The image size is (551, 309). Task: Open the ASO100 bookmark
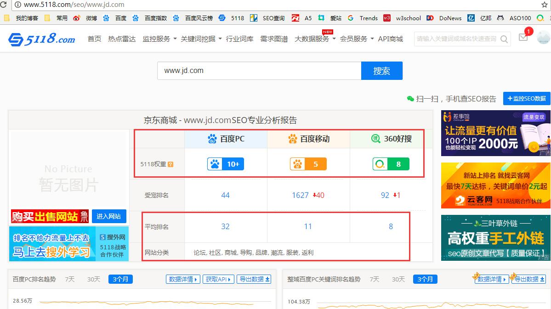click(x=514, y=18)
